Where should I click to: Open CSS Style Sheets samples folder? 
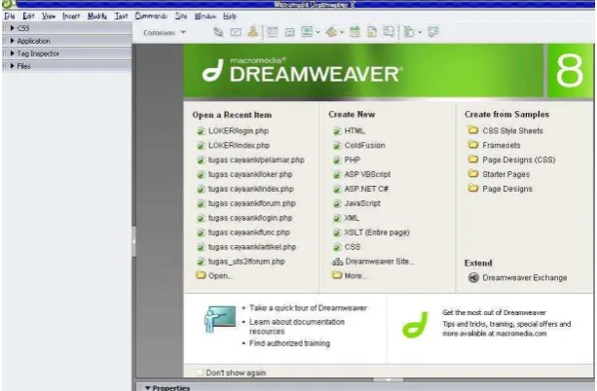pyautogui.click(x=512, y=131)
